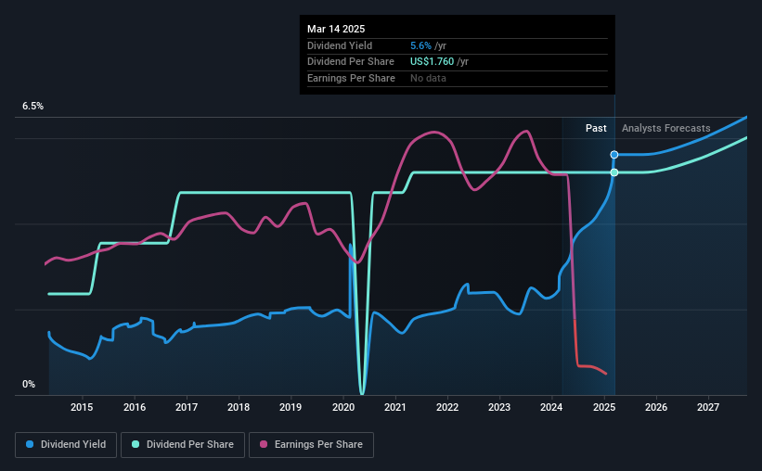This screenshot has width=762, height=471.
Task: Click the 2017 x-axis label
Action: (x=187, y=407)
